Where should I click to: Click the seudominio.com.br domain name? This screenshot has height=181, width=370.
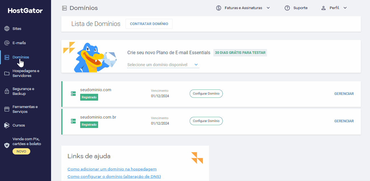pos(98,117)
